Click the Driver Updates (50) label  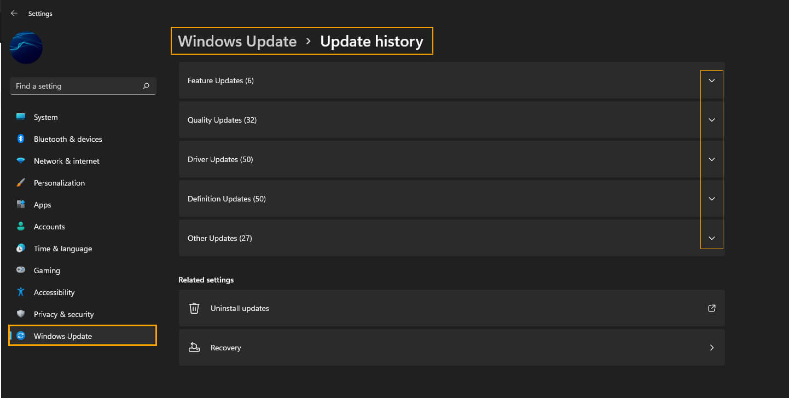point(221,159)
